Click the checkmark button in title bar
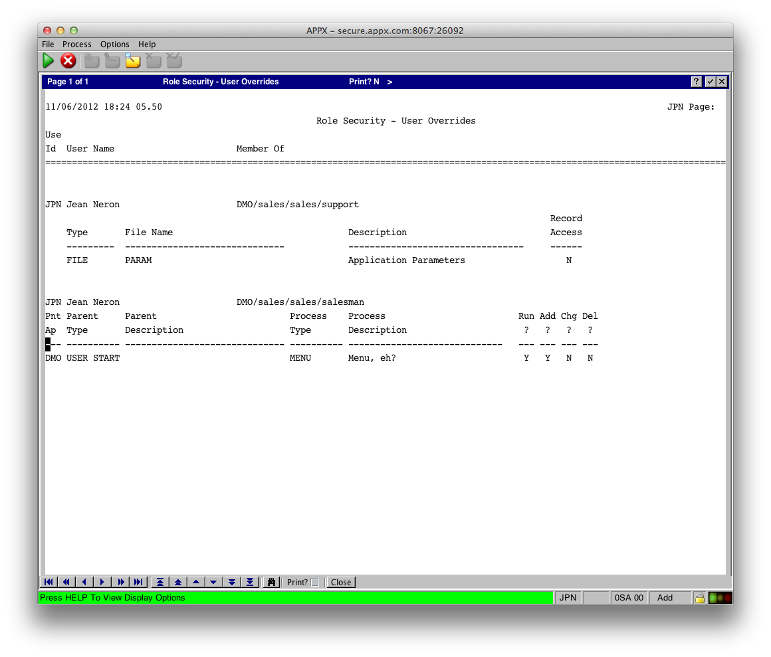 [709, 82]
